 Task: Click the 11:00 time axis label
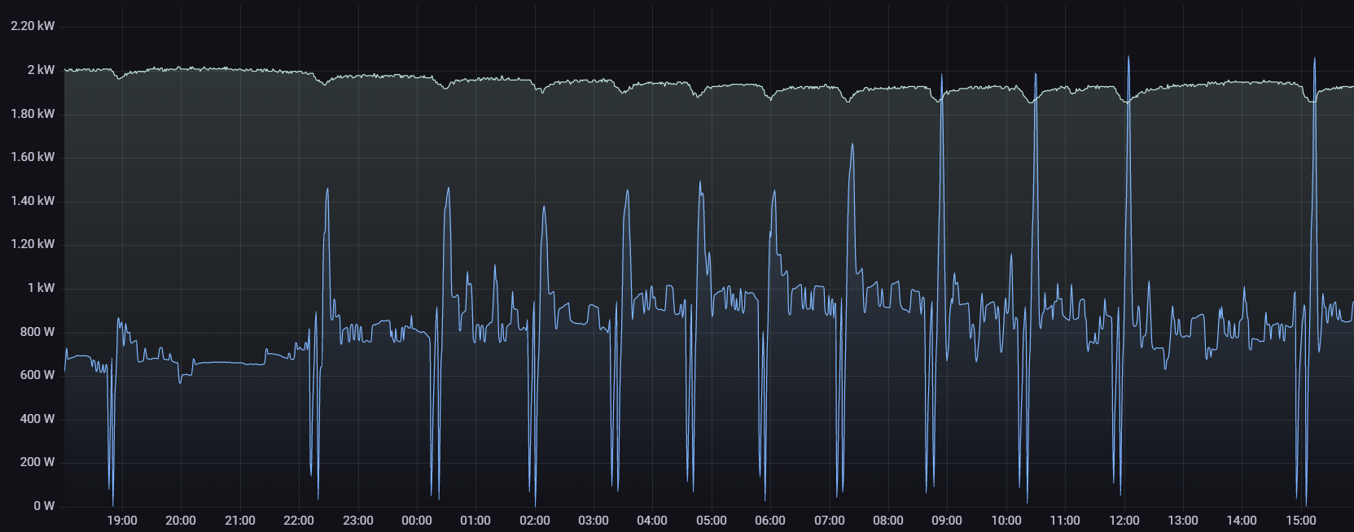(1065, 521)
